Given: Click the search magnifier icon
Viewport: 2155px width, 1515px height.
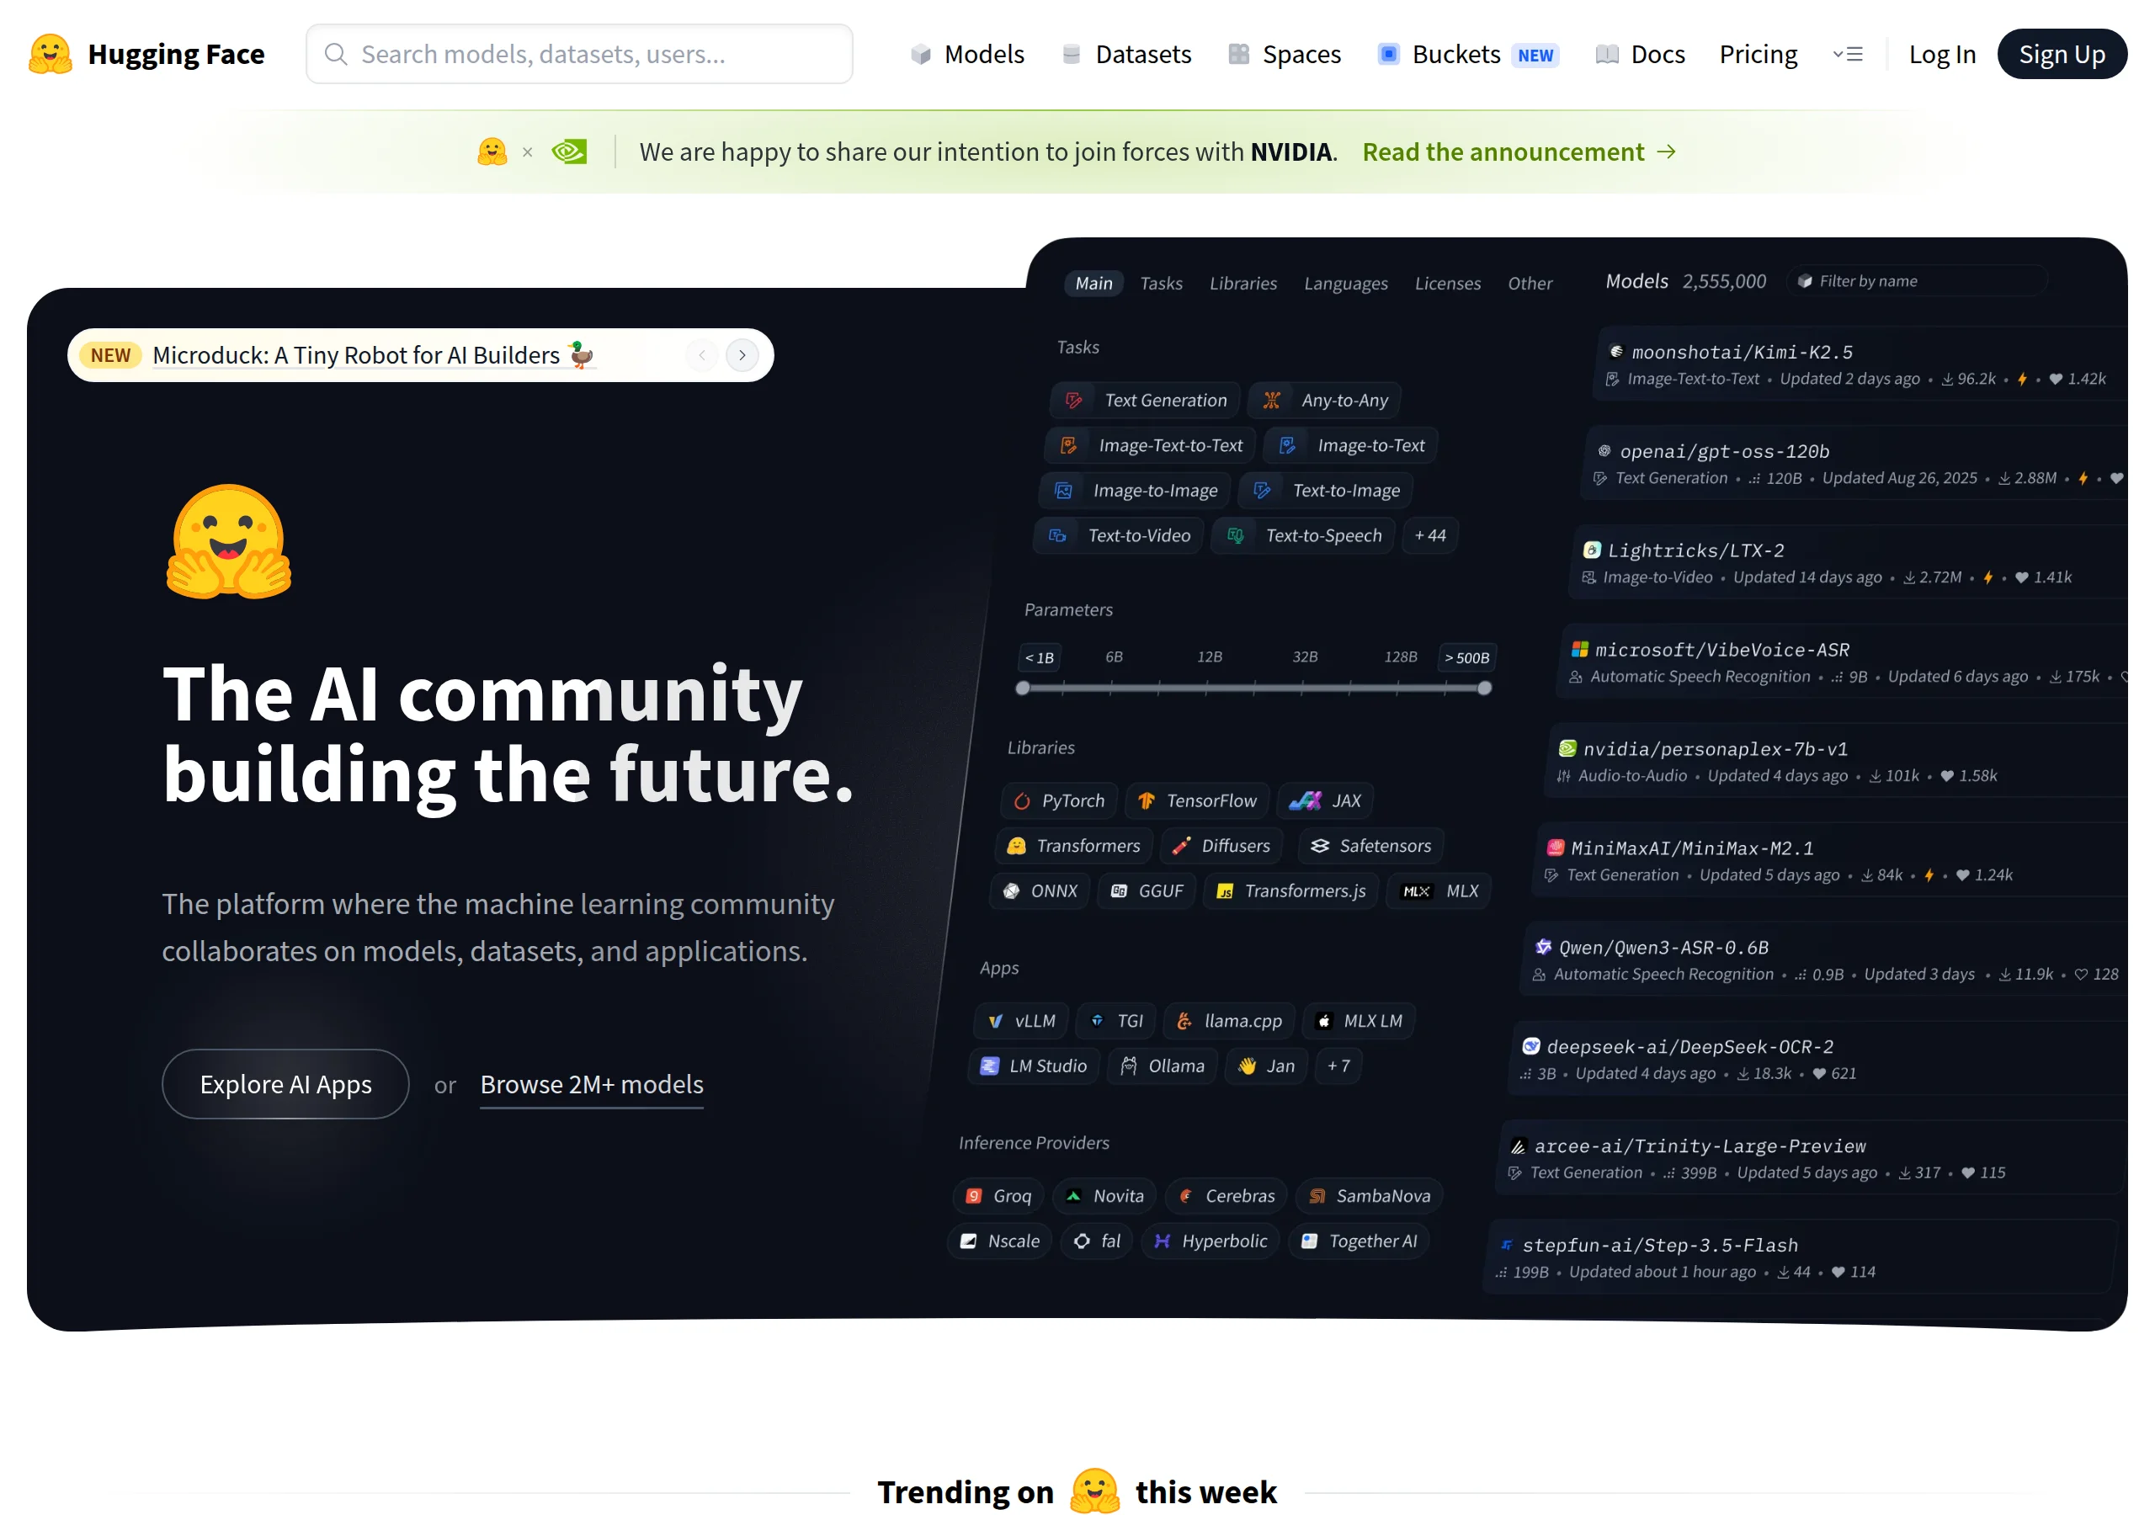Looking at the screenshot, I should (336, 54).
